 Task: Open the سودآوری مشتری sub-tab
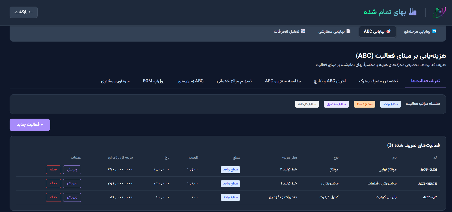pos(115,81)
